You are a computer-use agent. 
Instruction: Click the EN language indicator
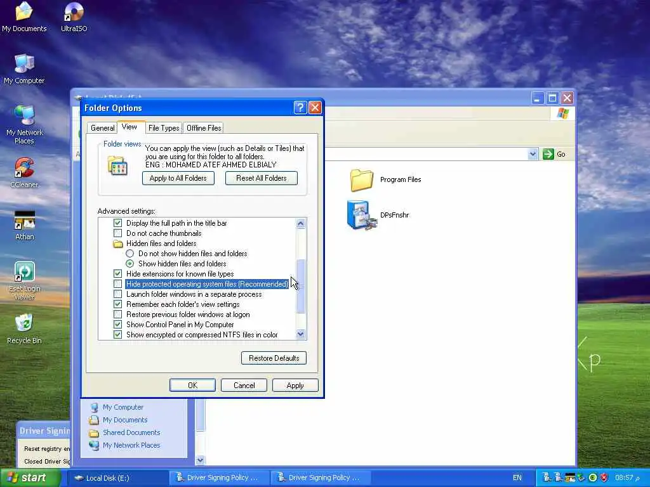pyautogui.click(x=517, y=477)
